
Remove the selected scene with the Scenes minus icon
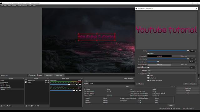pyautogui.click(x=4, y=106)
